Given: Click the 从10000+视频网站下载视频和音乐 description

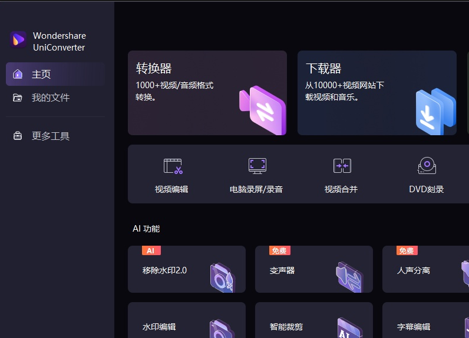Looking at the screenshot, I should click(344, 91).
